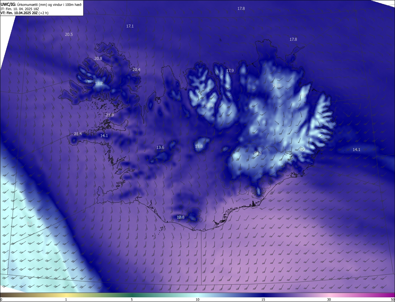
Task: Click the 20.4 value label
Action: pyautogui.click(x=136, y=70)
